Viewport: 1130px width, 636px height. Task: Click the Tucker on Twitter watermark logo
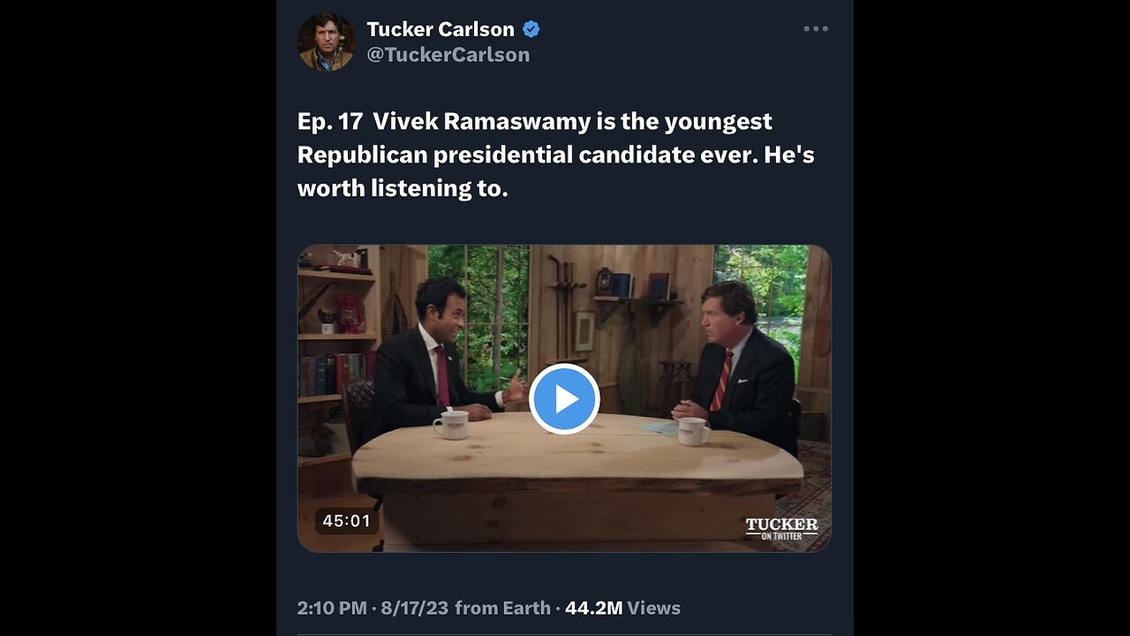click(x=781, y=528)
